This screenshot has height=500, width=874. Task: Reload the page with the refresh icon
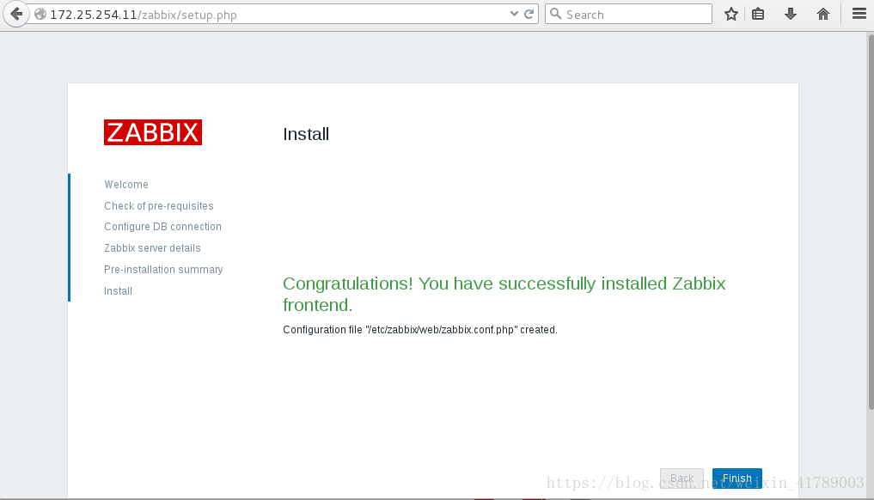click(x=529, y=14)
